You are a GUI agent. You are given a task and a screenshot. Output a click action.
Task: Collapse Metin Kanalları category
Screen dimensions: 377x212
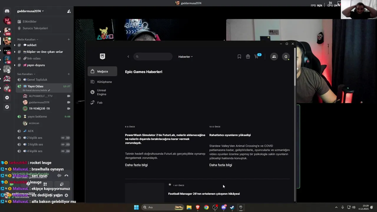point(28,39)
